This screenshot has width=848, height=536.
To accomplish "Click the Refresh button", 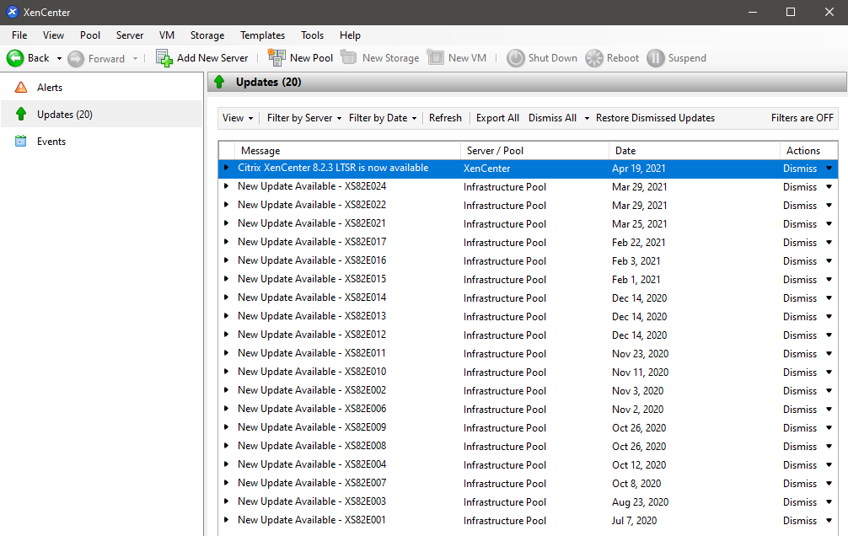I will (445, 118).
